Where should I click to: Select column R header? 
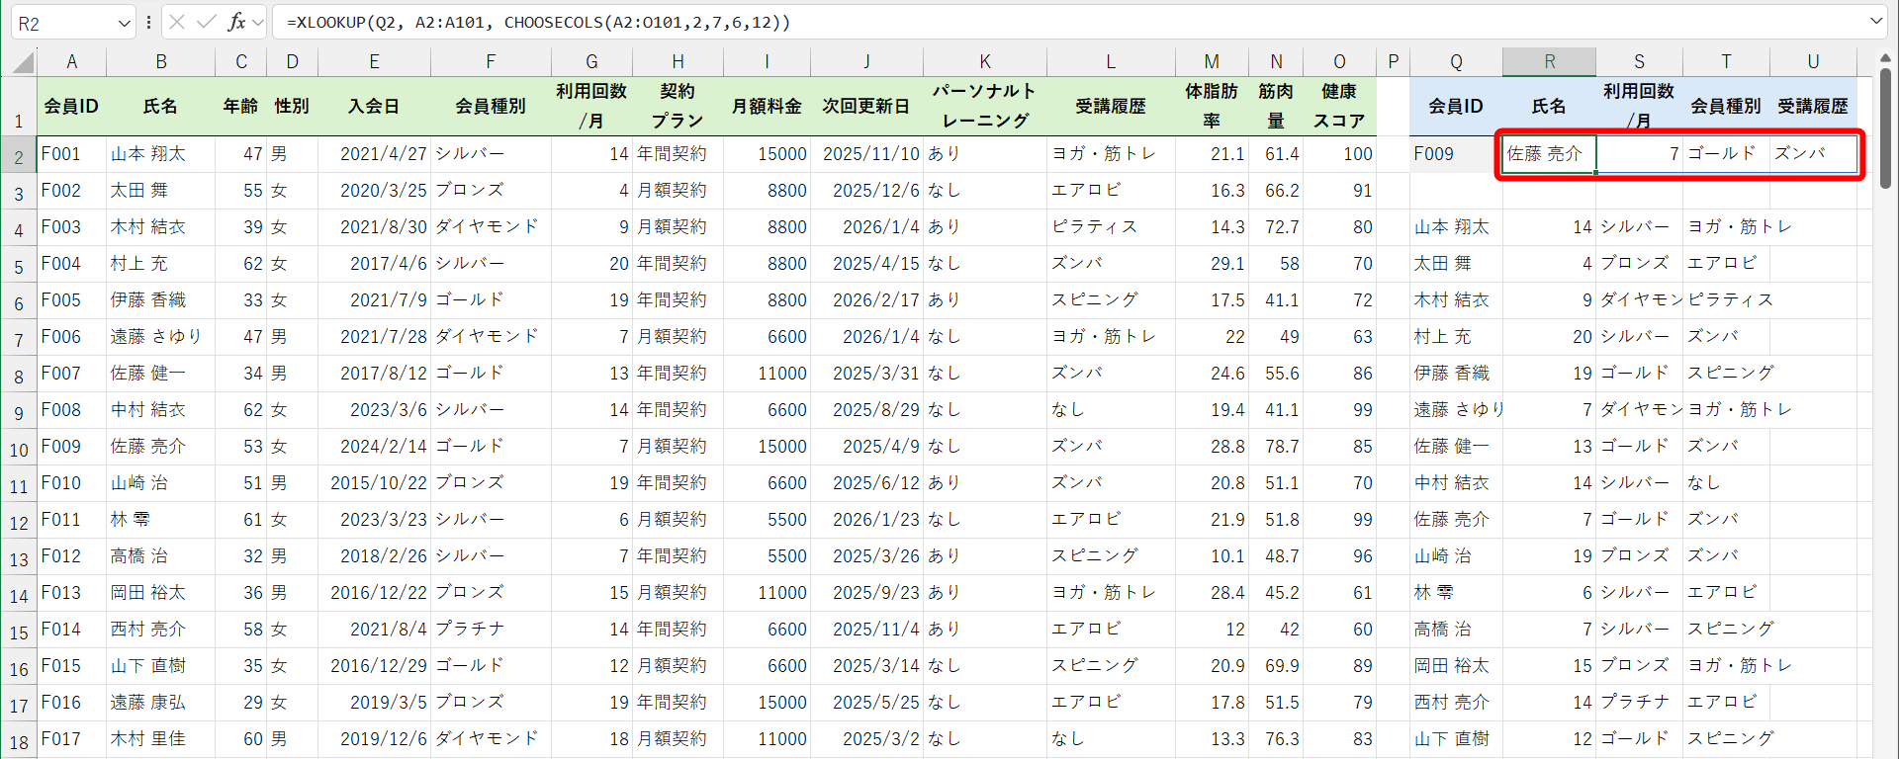[1549, 61]
